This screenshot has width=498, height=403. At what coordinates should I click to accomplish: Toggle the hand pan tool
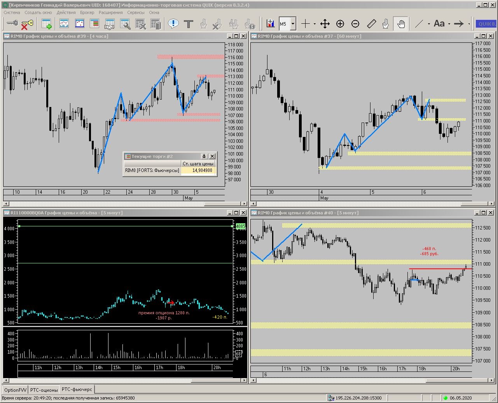401,24
